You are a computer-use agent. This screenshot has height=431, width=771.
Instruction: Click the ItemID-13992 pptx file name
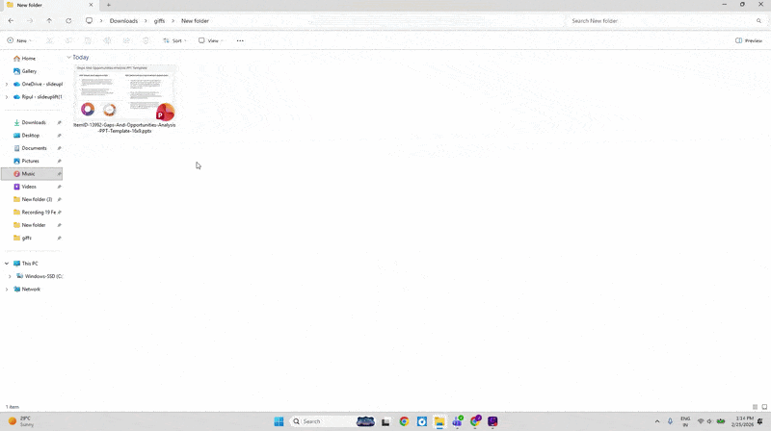pyautogui.click(x=124, y=128)
